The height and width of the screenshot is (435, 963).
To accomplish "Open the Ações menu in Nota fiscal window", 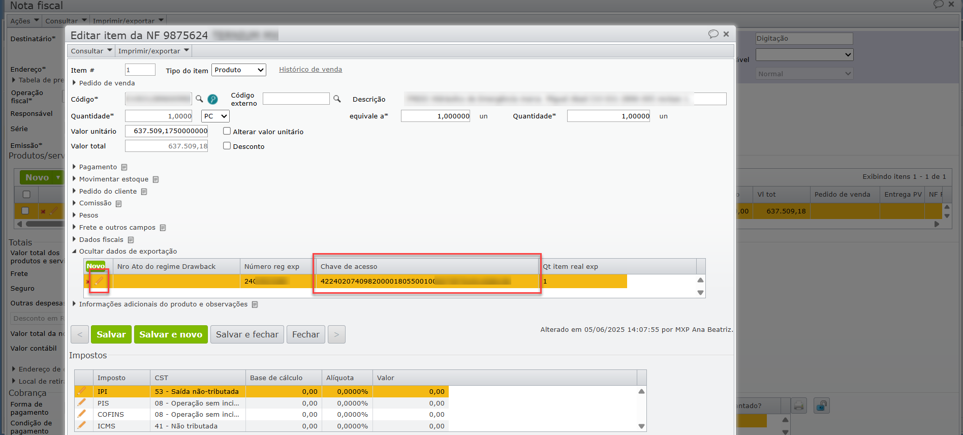I will [24, 21].
